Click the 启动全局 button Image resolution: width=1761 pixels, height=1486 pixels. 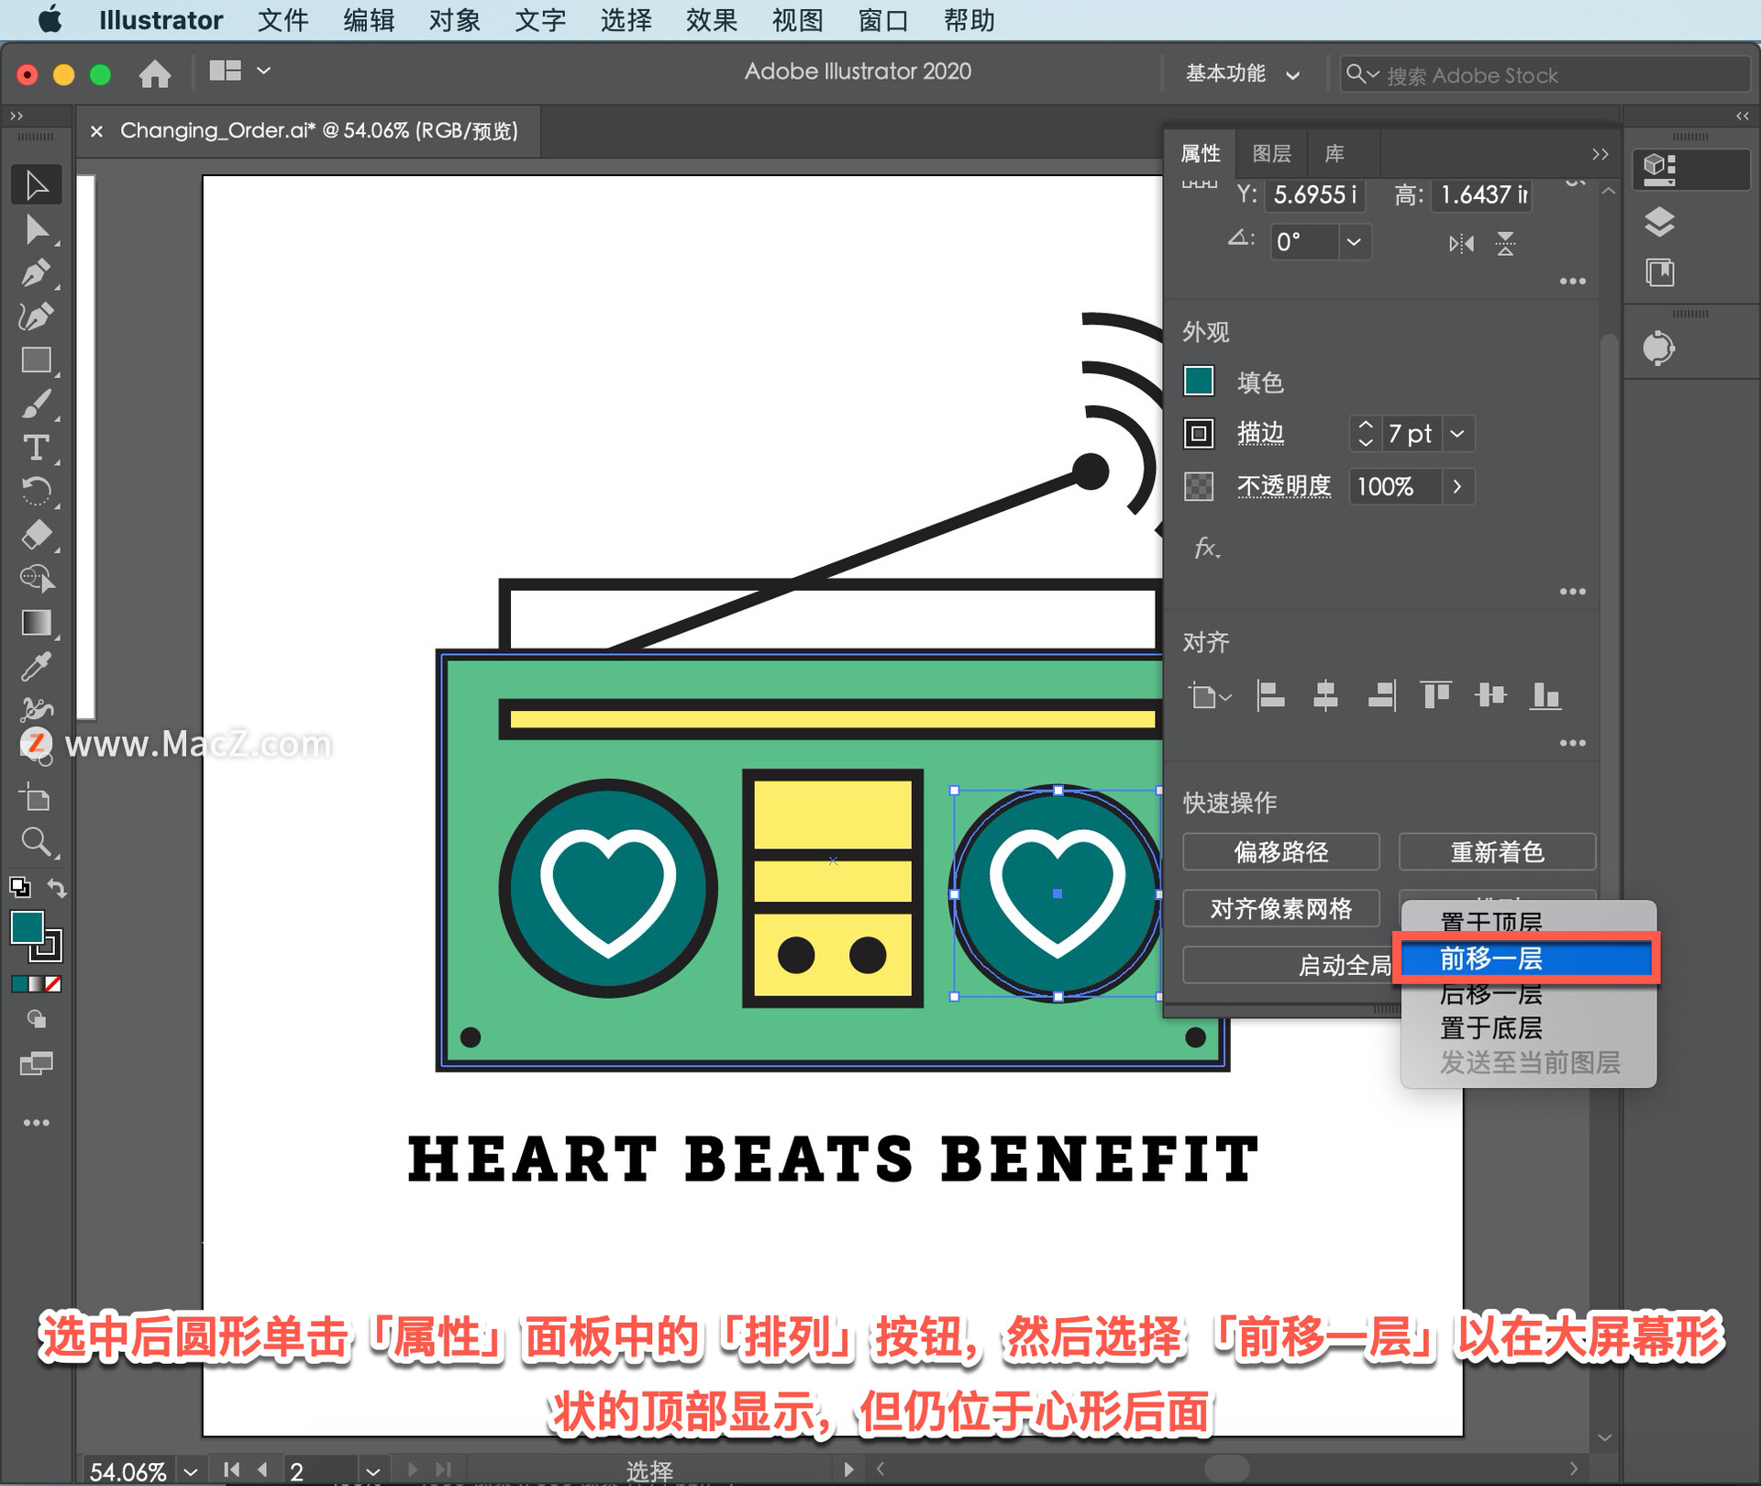pyautogui.click(x=1289, y=965)
